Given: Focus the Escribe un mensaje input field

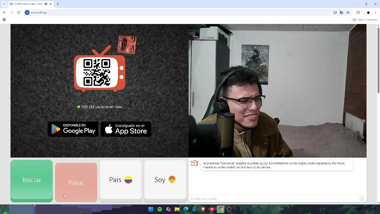Looking at the screenshot, I should [273, 199].
